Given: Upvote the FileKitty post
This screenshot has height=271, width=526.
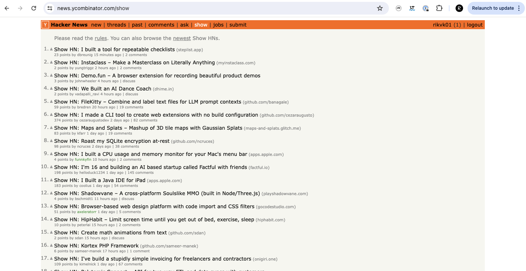Looking at the screenshot, I should pos(51,101).
